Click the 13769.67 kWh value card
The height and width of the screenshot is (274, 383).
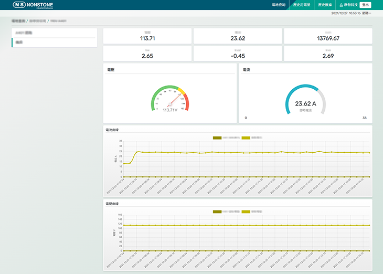coord(328,36)
